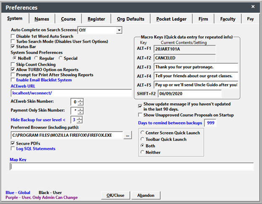Increase ACEweb Skin Number with up arrow
This screenshot has width=262, height=204.
80,99
